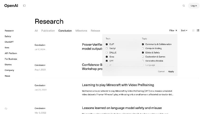Screen dimensions: 204x114
Task: Open Research in the sidebar
Action: coord(9,31)
